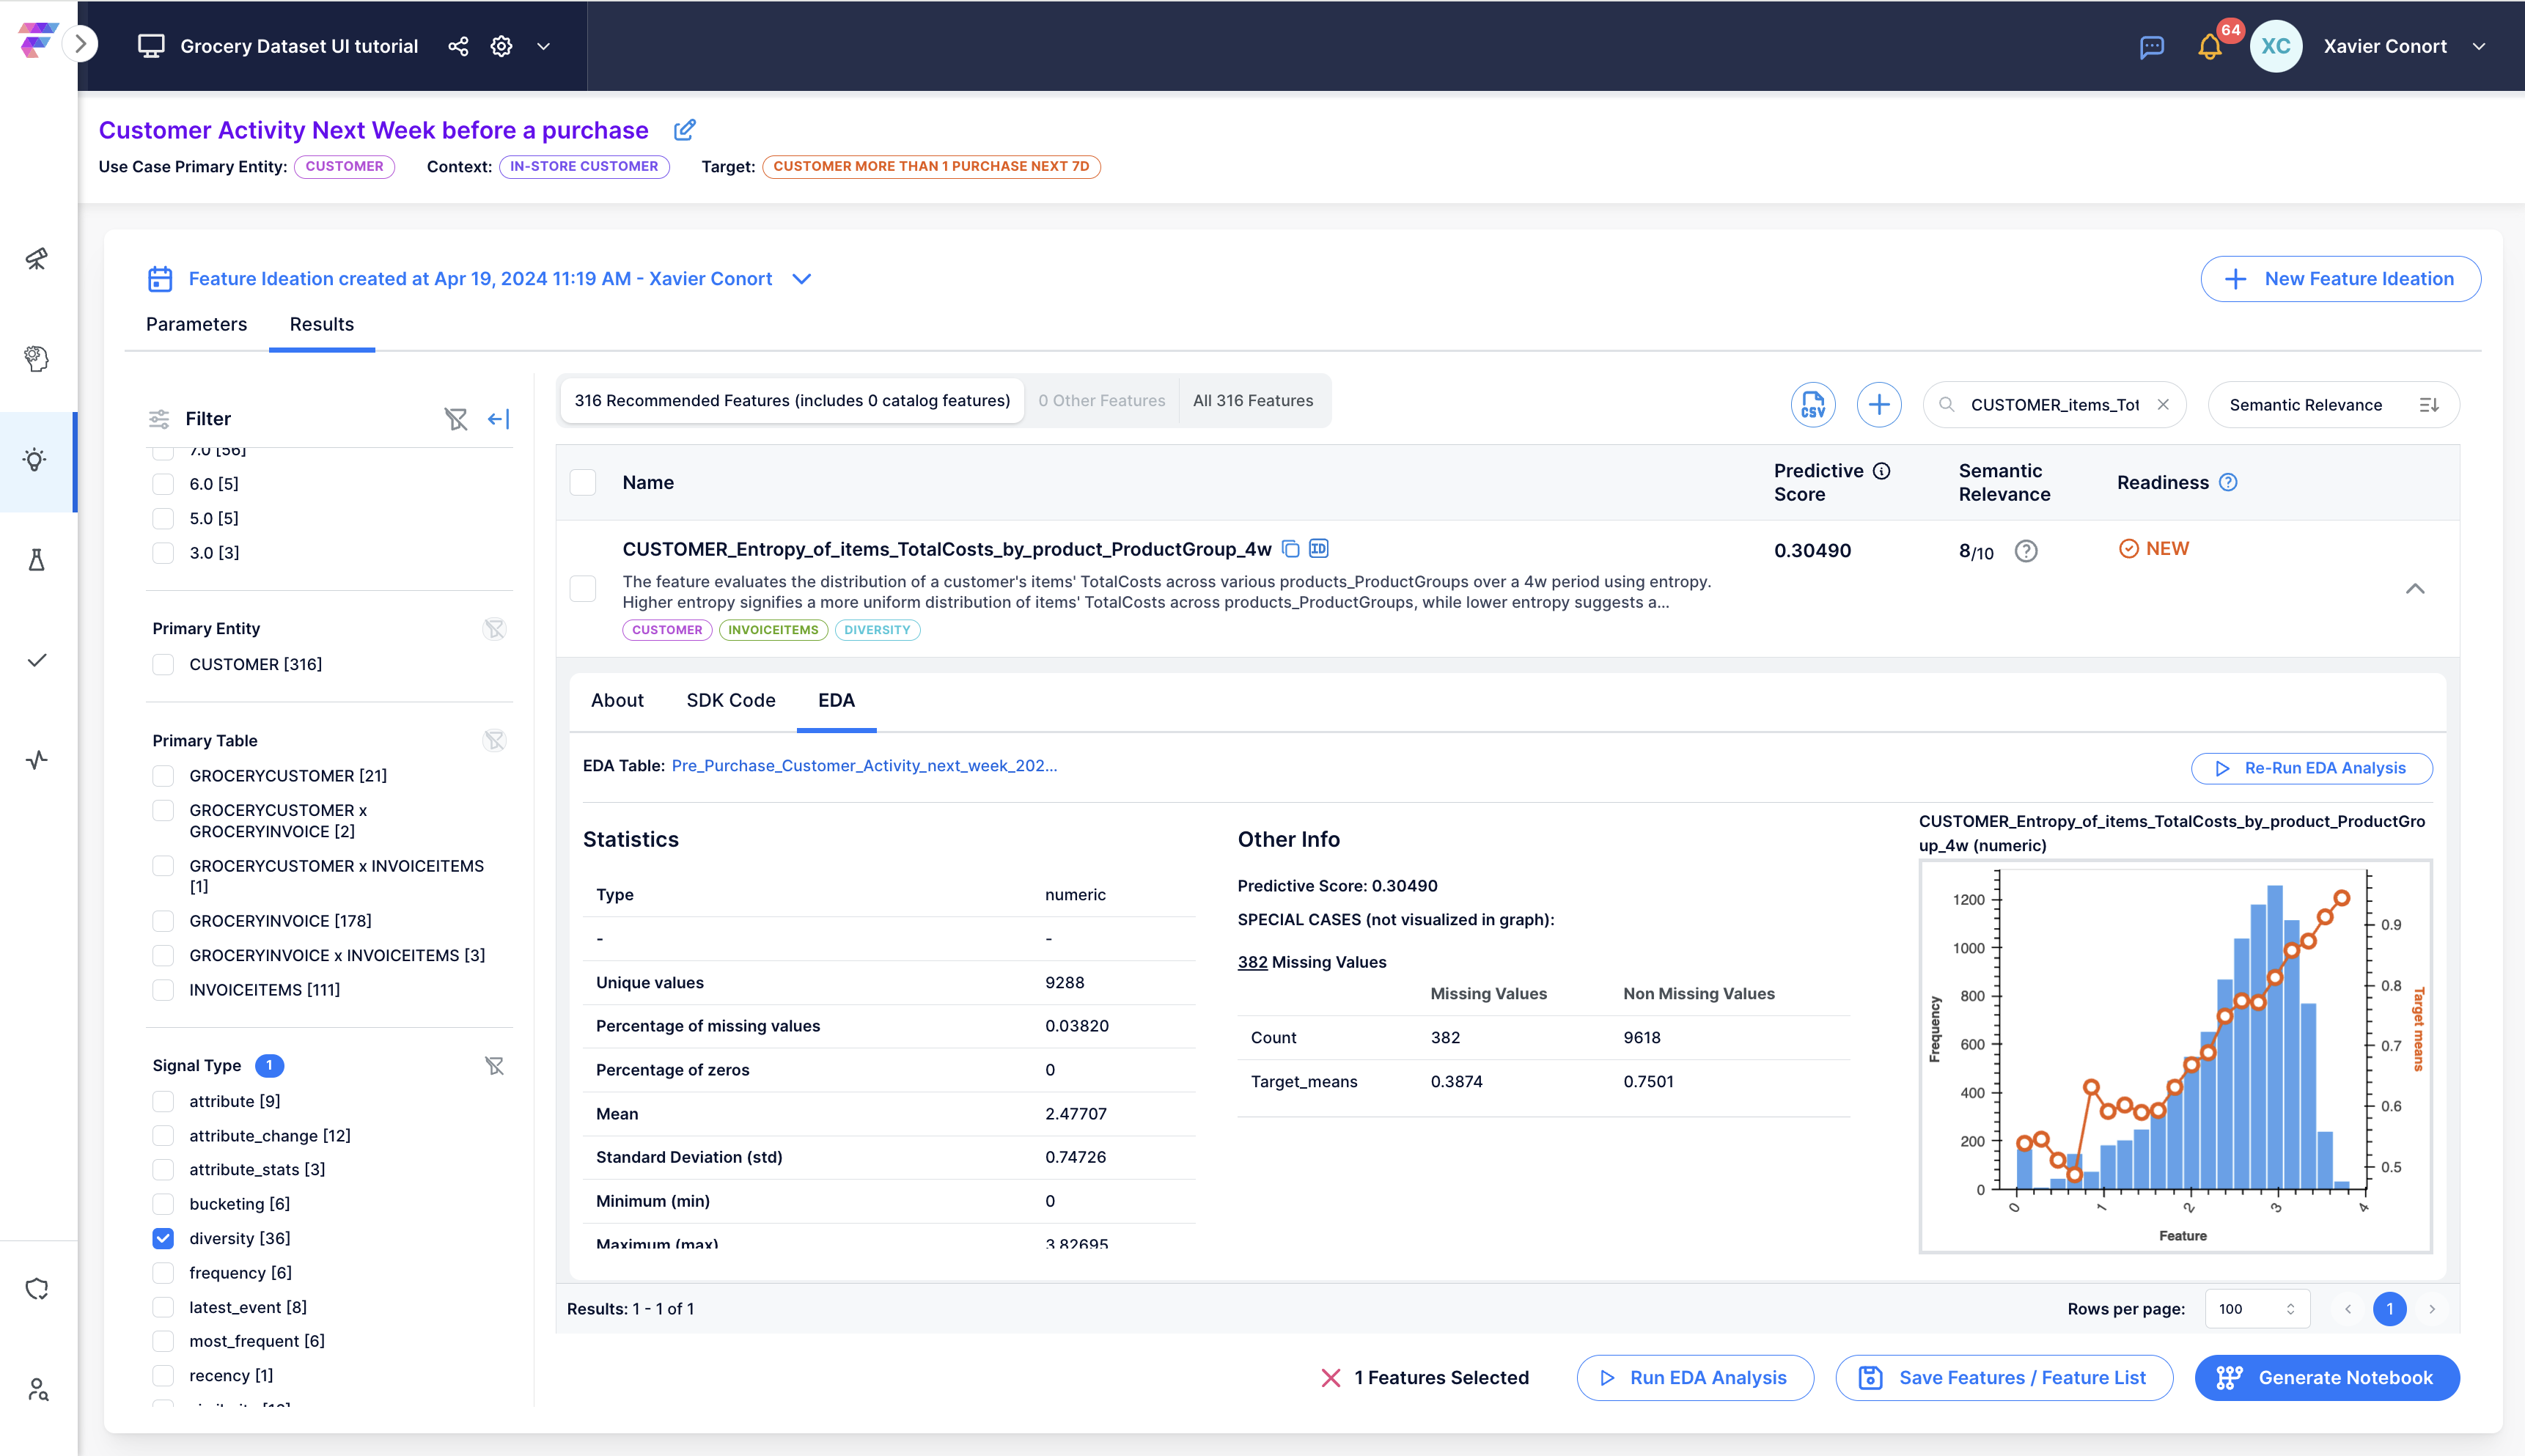Click Generate Notebook button
Viewport: 2525px width, 1456px height.
click(x=2327, y=1378)
